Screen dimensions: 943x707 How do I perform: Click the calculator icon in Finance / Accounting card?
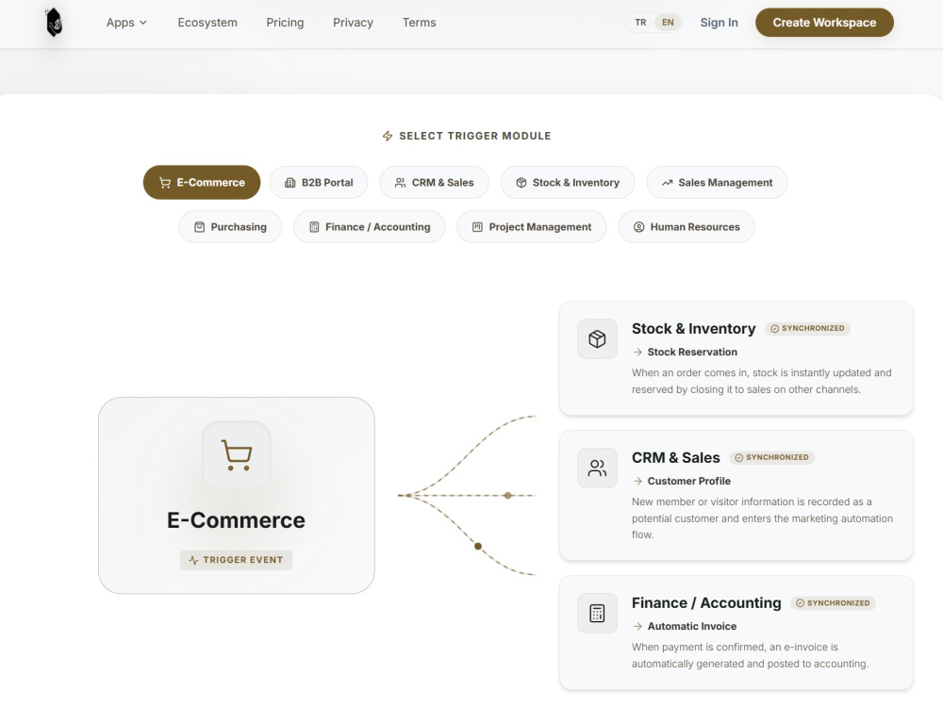[597, 614]
